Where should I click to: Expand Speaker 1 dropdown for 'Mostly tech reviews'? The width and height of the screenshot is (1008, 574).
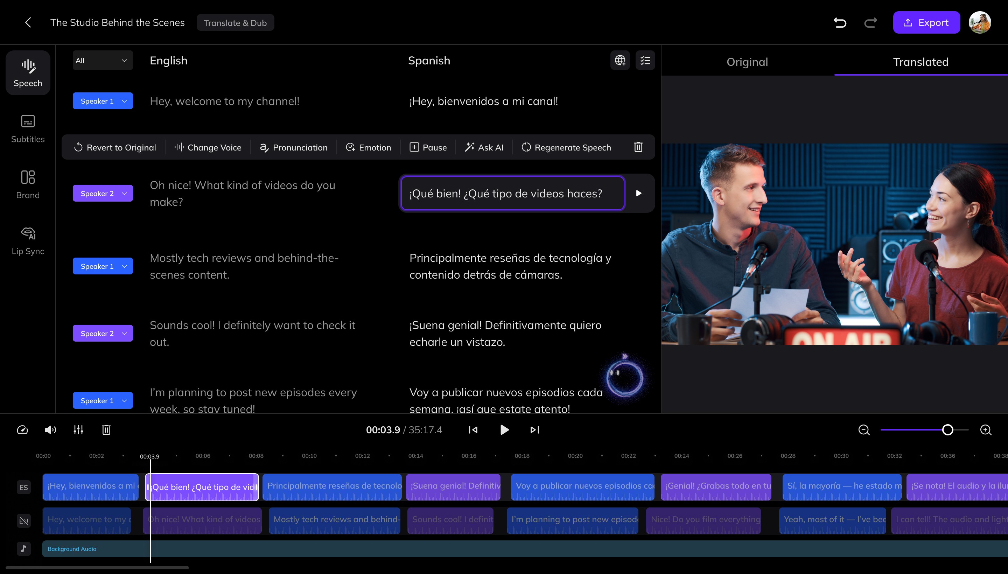pyautogui.click(x=103, y=266)
